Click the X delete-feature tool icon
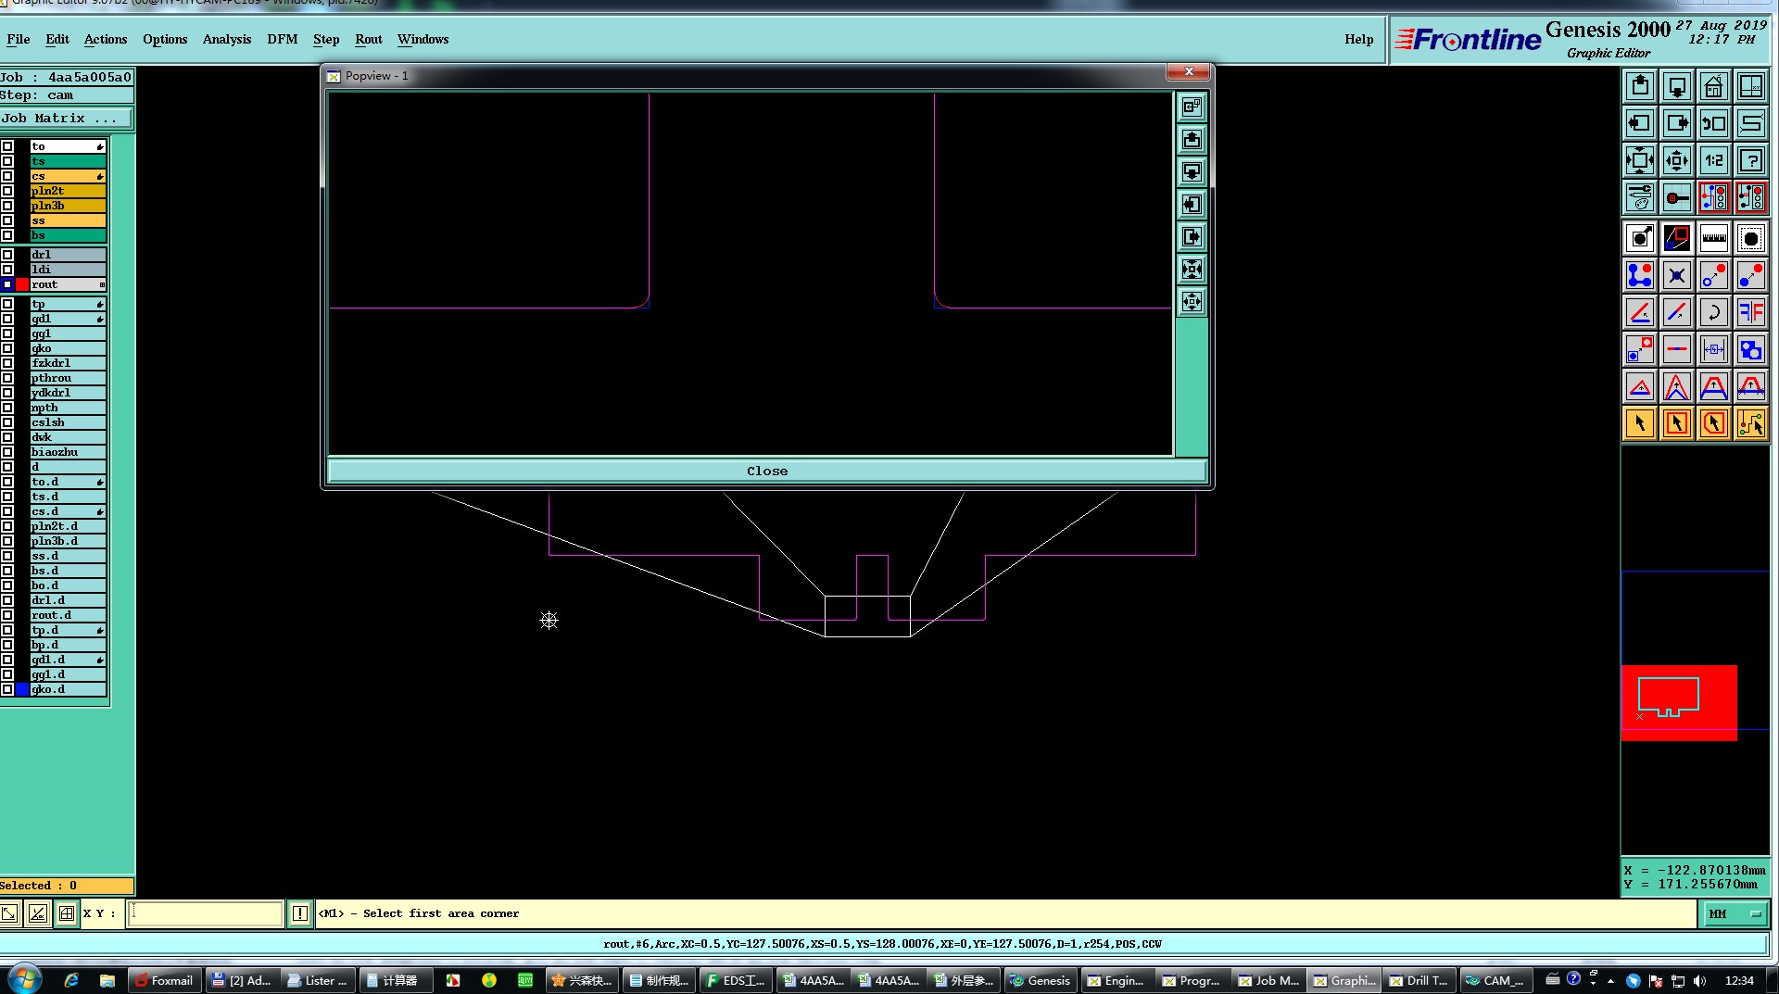 tap(1677, 275)
